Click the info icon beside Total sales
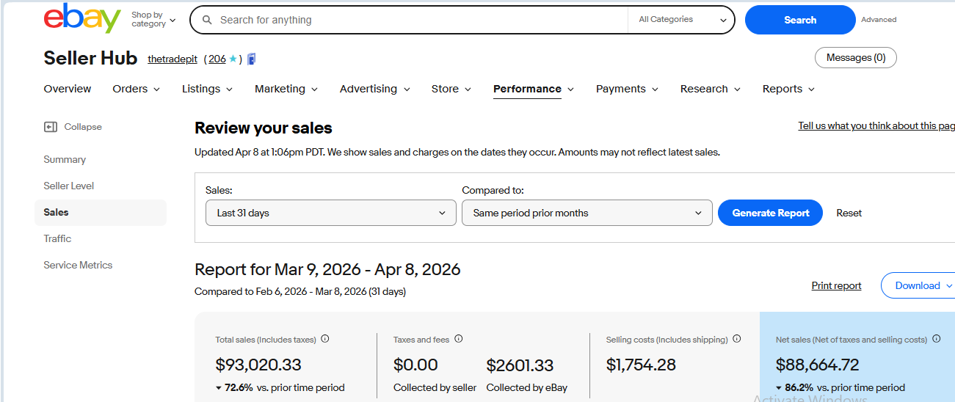 coord(325,339)
